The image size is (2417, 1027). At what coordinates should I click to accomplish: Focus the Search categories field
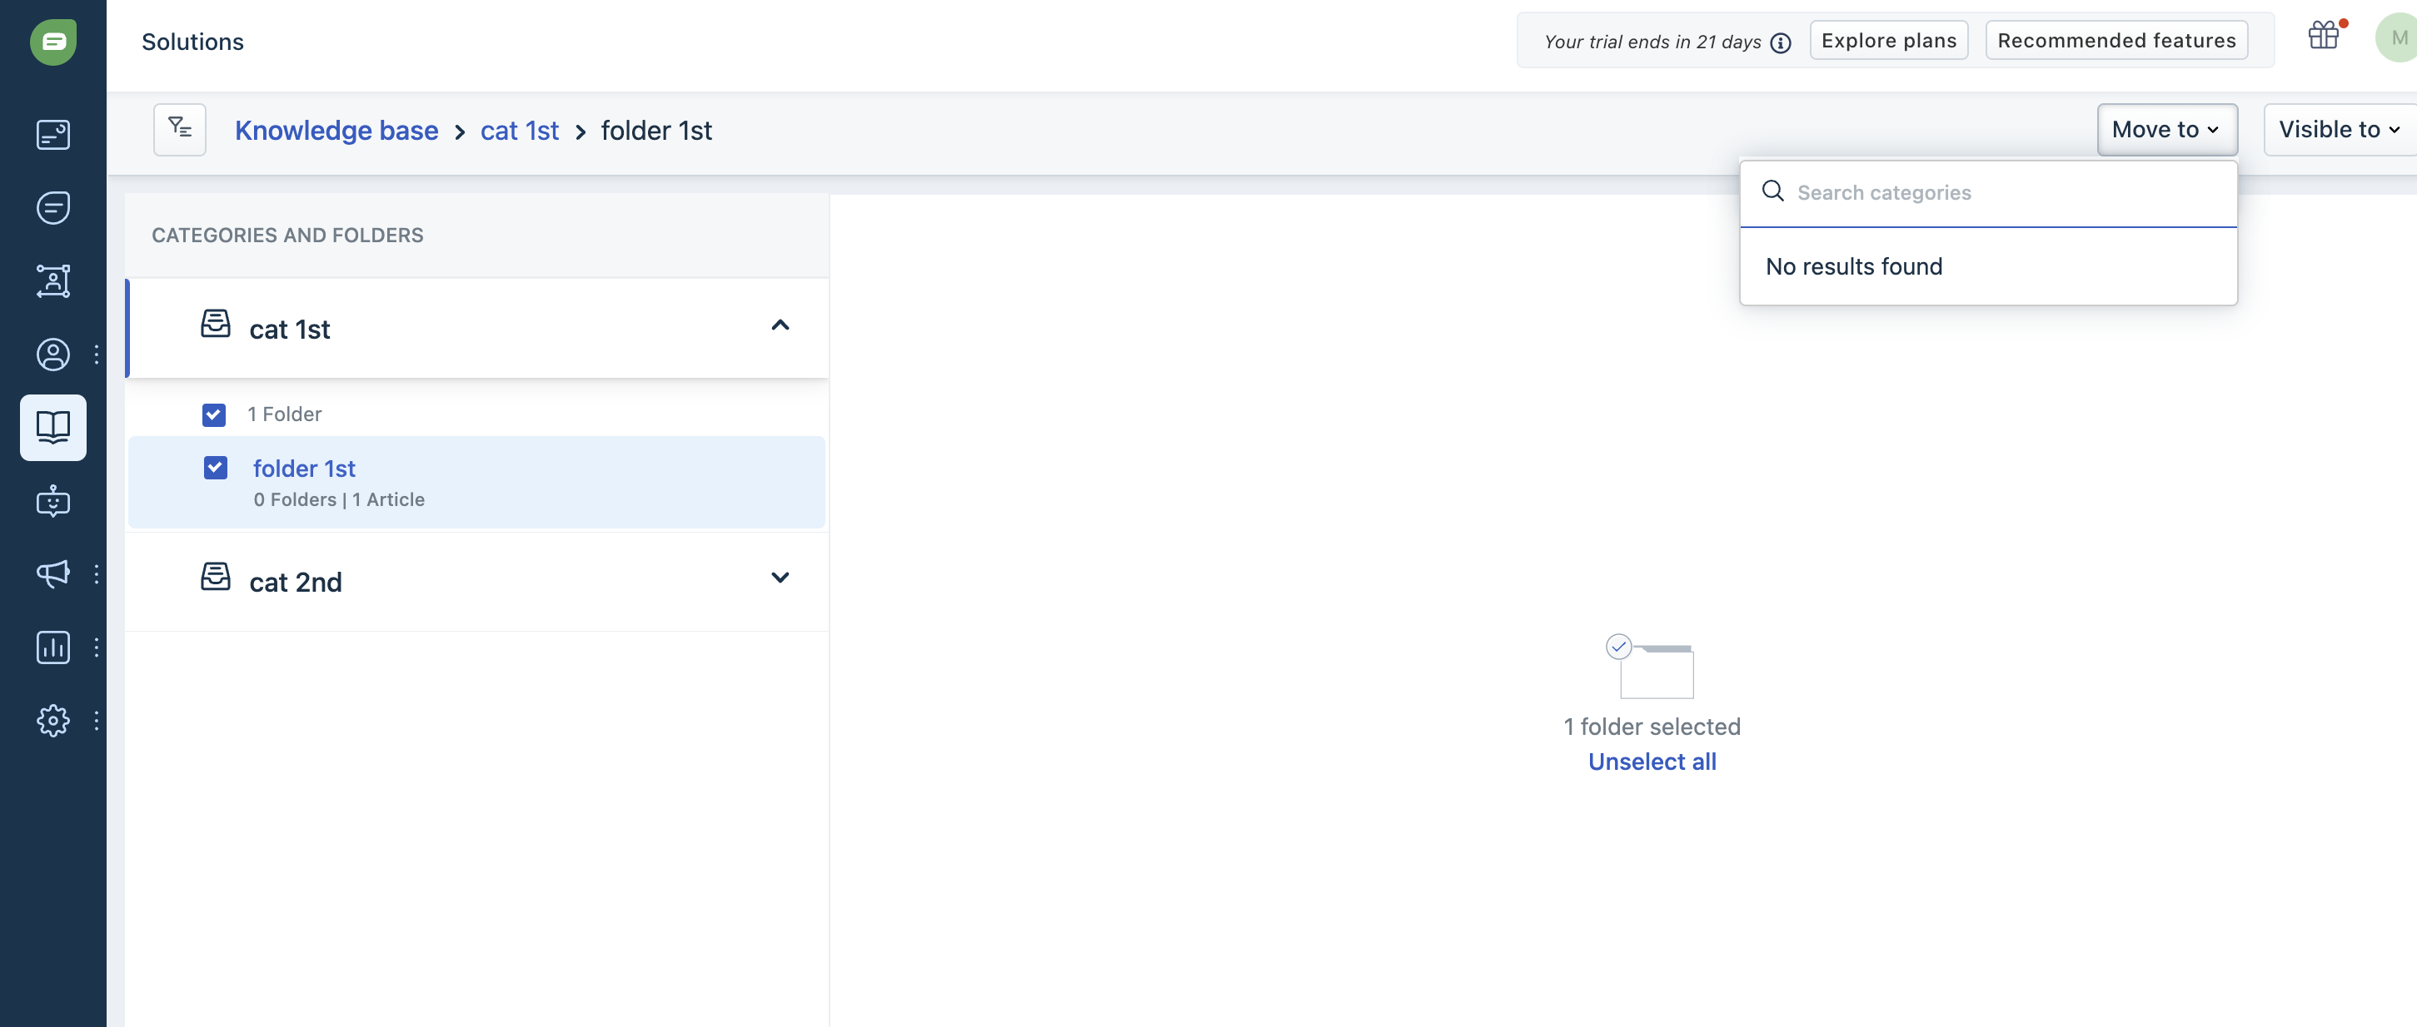click(2008, 192)
